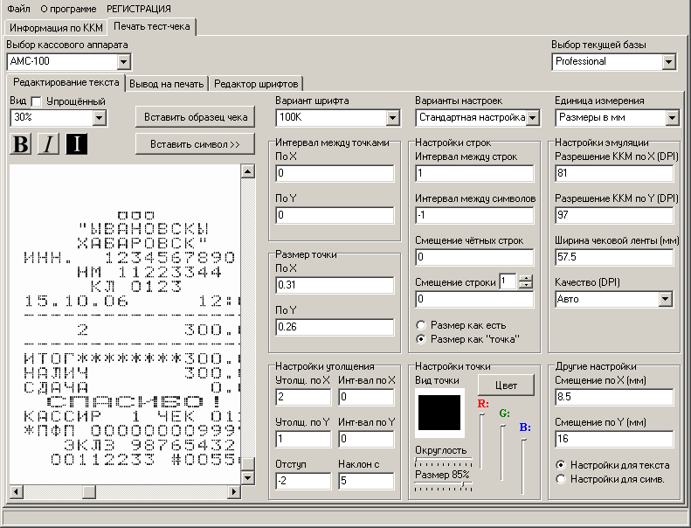Enable the Упрощённый checkbox
Screen dimensions: 691x528
36,101
